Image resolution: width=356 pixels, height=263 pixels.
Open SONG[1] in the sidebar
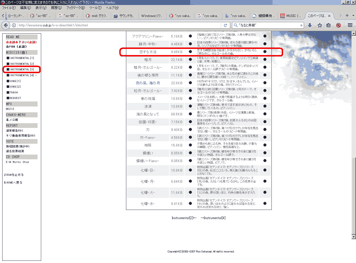coord(14,81)
